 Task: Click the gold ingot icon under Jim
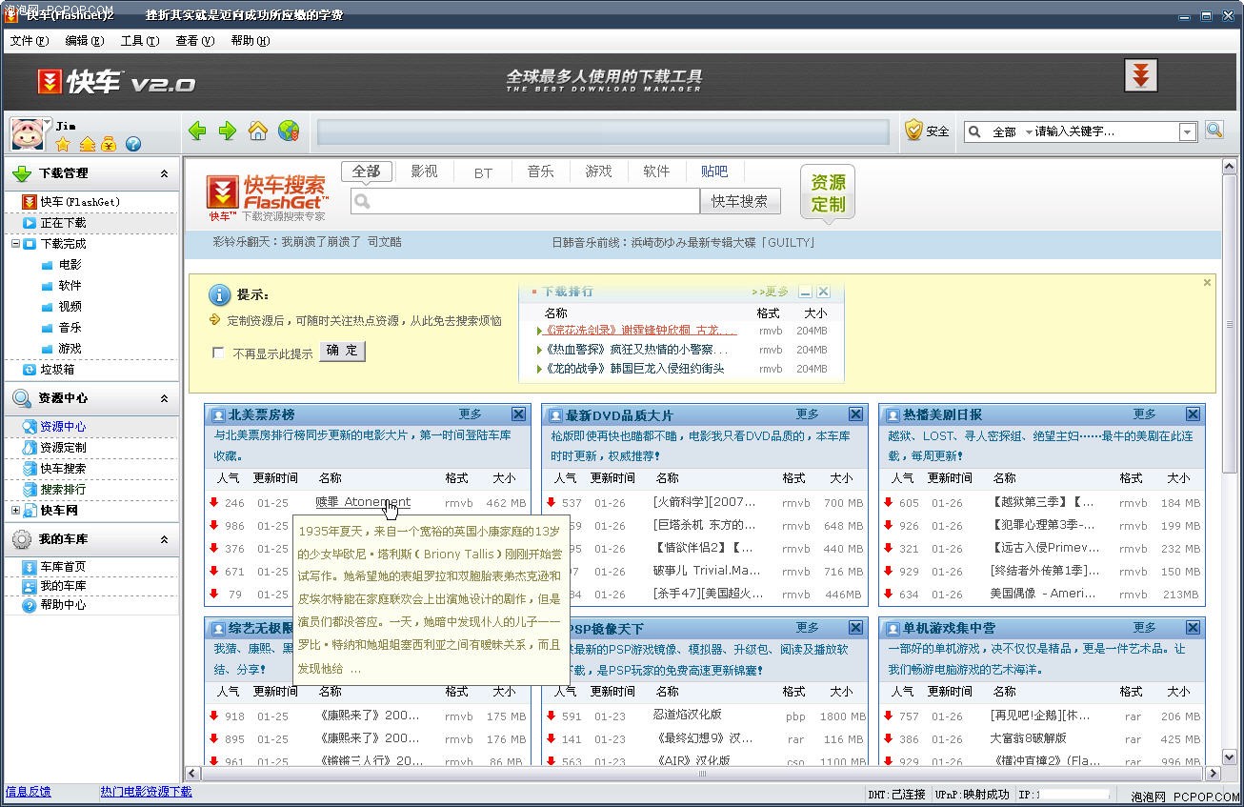click(87, 144)
